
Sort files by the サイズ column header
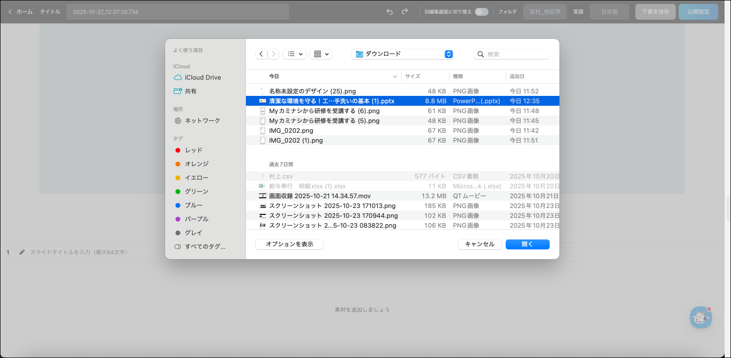413,76
